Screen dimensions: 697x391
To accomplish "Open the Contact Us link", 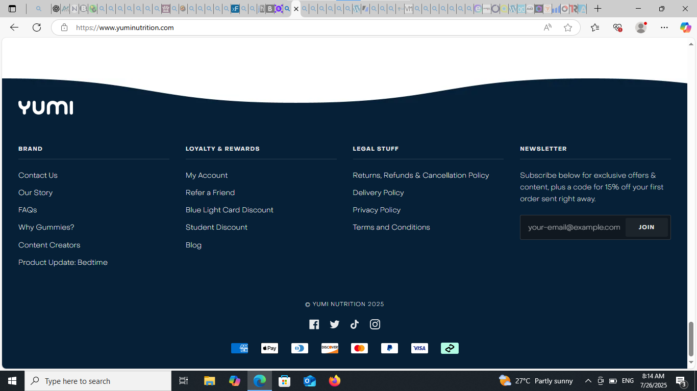I will tap(38, 175).
